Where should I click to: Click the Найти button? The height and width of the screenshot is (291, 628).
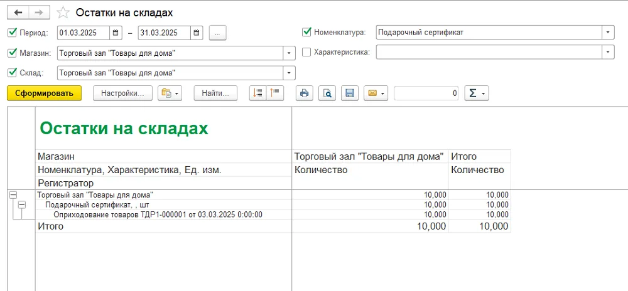pyautogui.click(x=215, y=93)
